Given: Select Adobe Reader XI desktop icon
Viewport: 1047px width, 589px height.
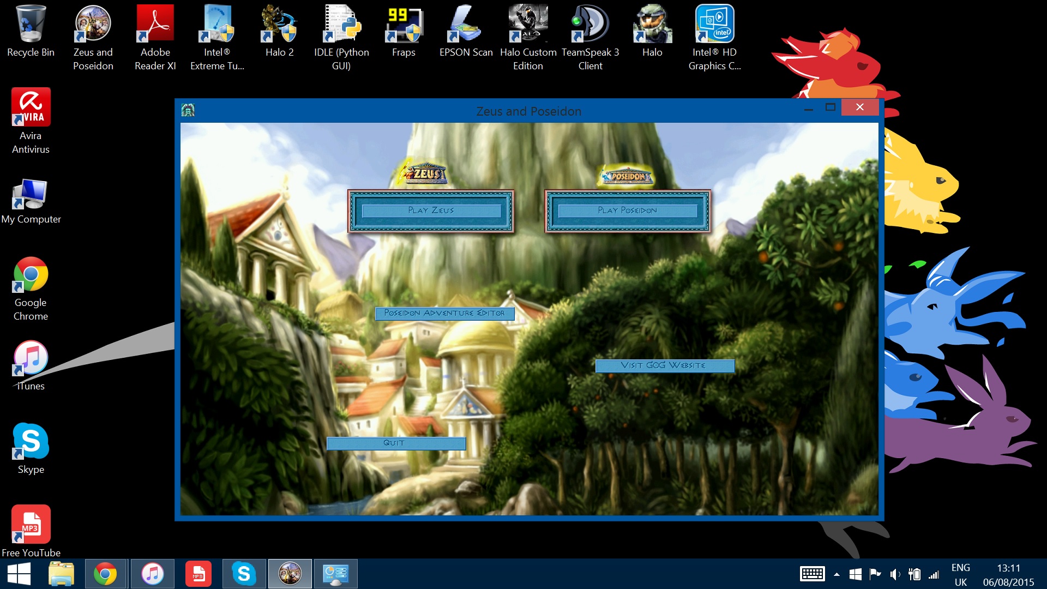Looking at the screenshot, I should [155, 38].
